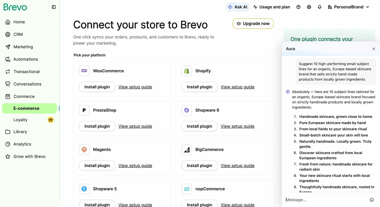Open the notifications bell
This screenshot has height=207, width=380.
[x=320, y=7]
